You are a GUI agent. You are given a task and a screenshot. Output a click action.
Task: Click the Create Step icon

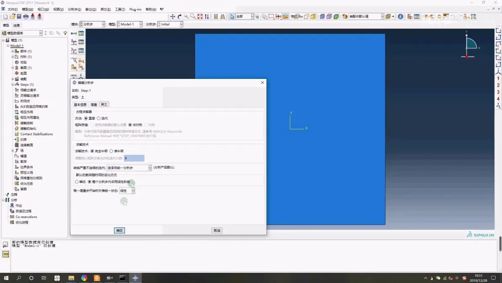point(74,33)
